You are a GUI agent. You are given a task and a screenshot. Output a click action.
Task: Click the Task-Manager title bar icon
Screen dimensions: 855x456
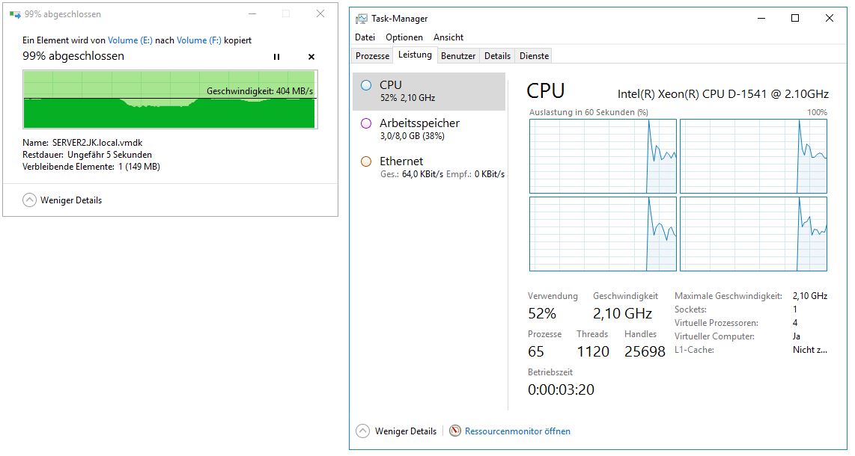coord(362,19)
